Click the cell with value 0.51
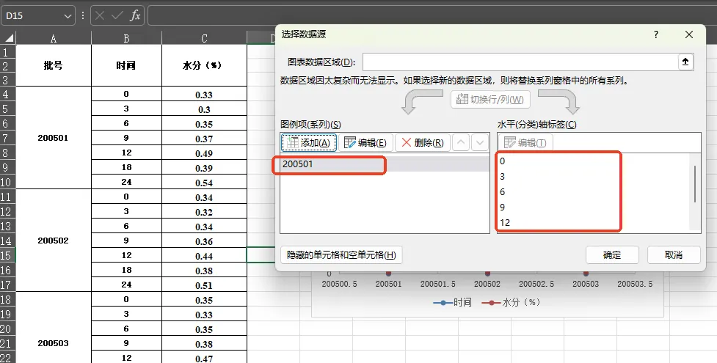The height and width of the screenshot is (363, 717). [205, 285]
